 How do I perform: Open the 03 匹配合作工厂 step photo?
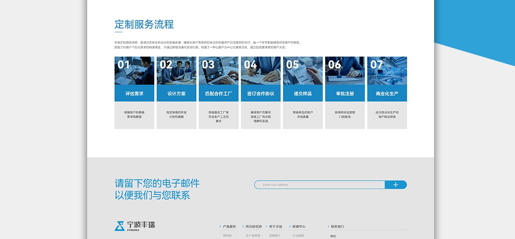click(x=219, y=71)
